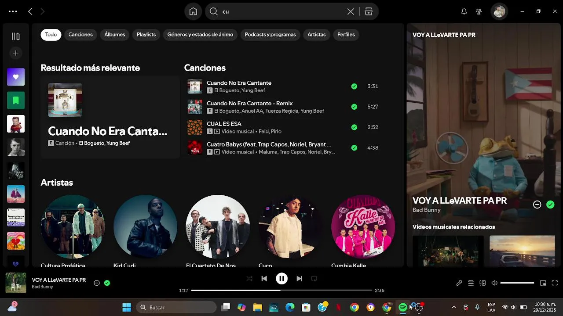Open the Spotify three-dot menu
Viewport: 563px width, 316px height.
[x=13, y=11]
